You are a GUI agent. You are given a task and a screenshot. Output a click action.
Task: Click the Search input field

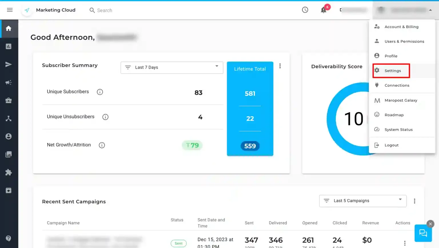105,10
